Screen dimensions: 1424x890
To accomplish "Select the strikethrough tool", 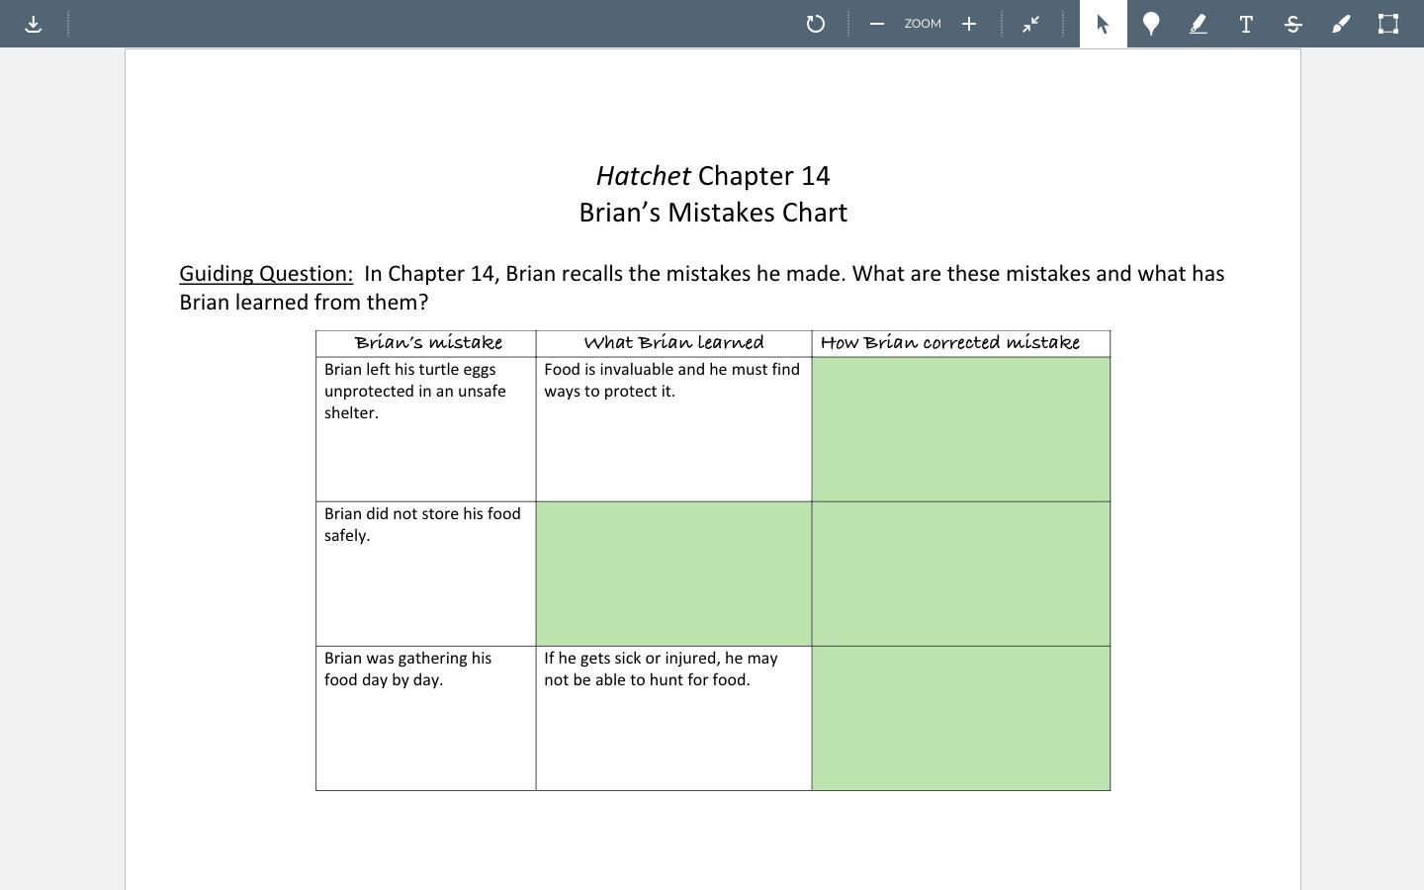I will coord(1293,24).
